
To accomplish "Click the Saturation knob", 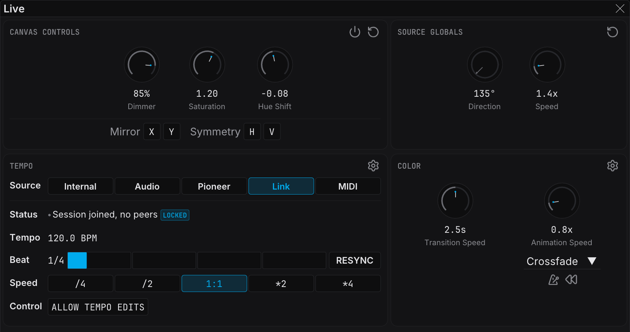I will click(x=207, y=65).
